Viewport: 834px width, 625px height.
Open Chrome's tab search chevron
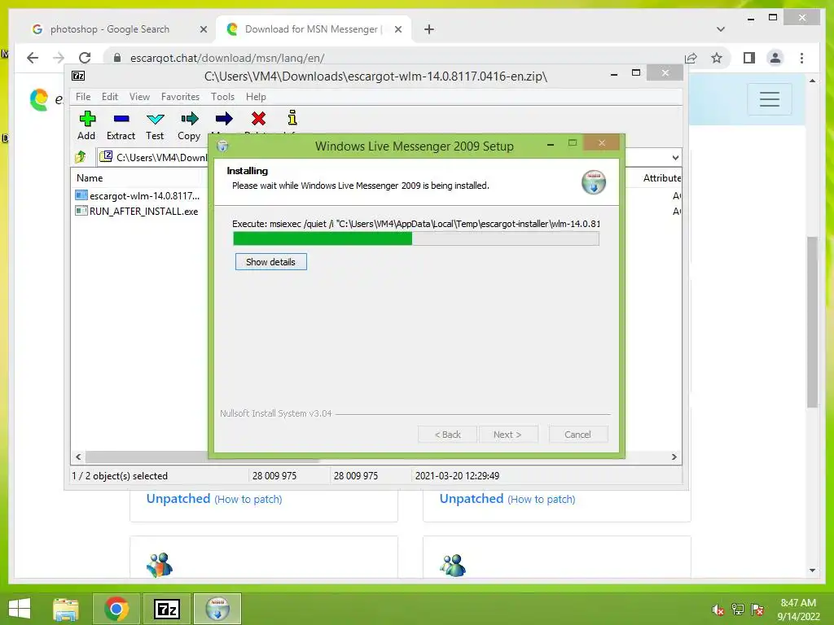tap(720, 29)
